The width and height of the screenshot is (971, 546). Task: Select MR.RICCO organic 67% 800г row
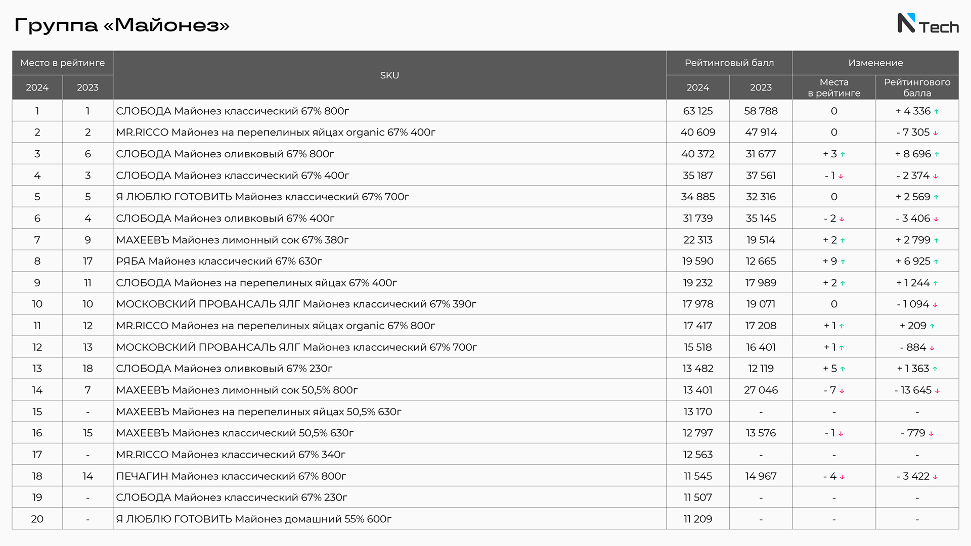tap(485, 326)
